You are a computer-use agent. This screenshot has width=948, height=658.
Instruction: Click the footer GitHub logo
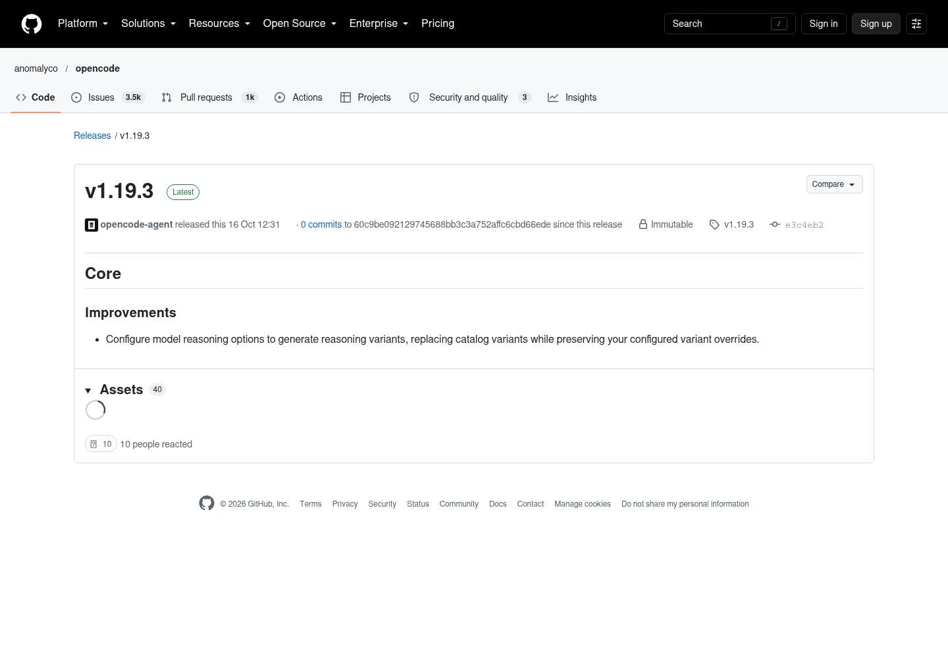tap(207, 503)
